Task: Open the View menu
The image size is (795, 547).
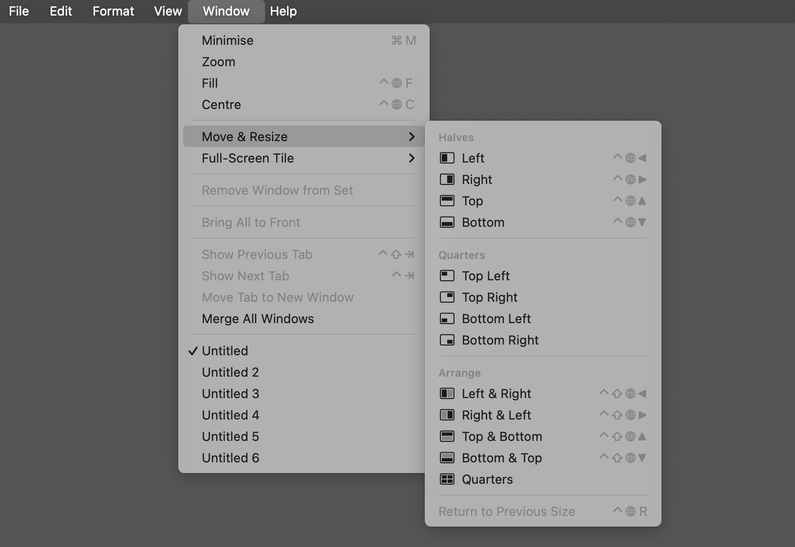Action: tap(168, 11)
